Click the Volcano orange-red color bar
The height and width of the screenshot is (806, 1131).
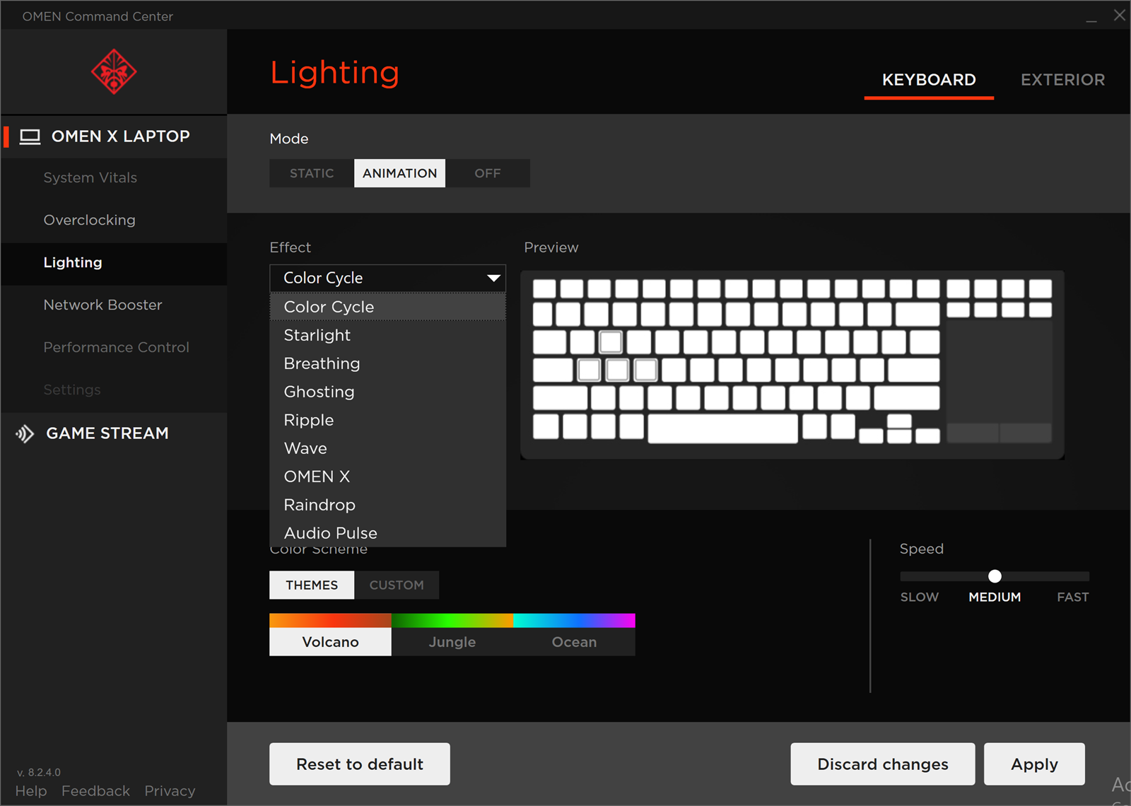point(330,621)
